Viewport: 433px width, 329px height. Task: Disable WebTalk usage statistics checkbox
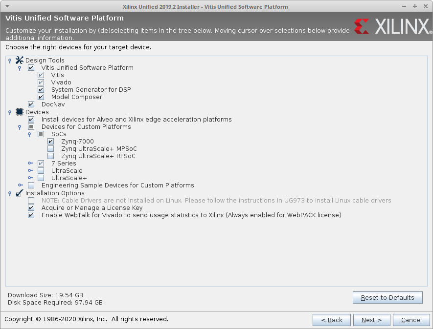(x=31, y=215)
